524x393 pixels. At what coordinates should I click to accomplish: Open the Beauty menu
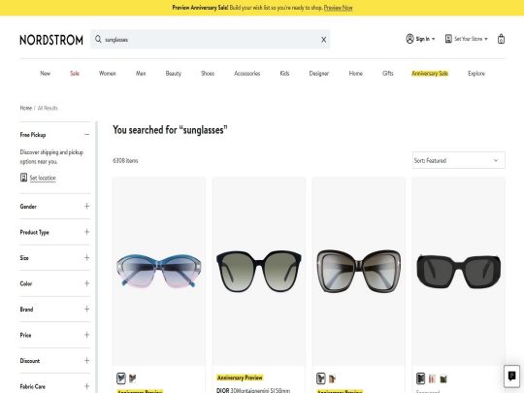pyautogui.click(x=174, y=73)
